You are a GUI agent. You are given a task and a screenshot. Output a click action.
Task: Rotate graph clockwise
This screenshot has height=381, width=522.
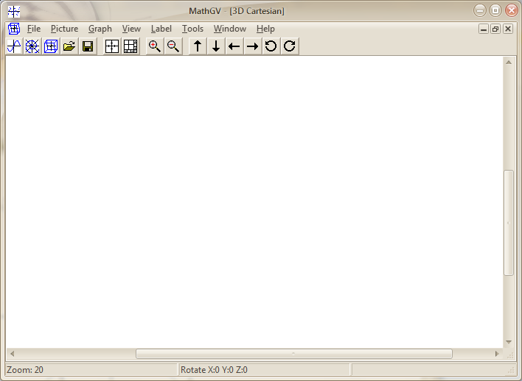pyautogui.click(x=290, y=46)
